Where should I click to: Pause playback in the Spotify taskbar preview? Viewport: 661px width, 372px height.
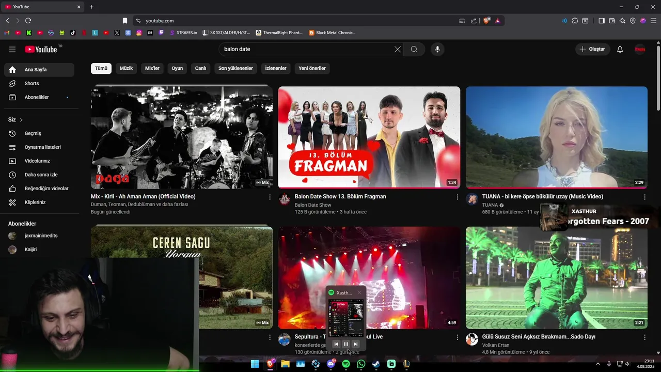pyautogui.click(x=346, y=344)
